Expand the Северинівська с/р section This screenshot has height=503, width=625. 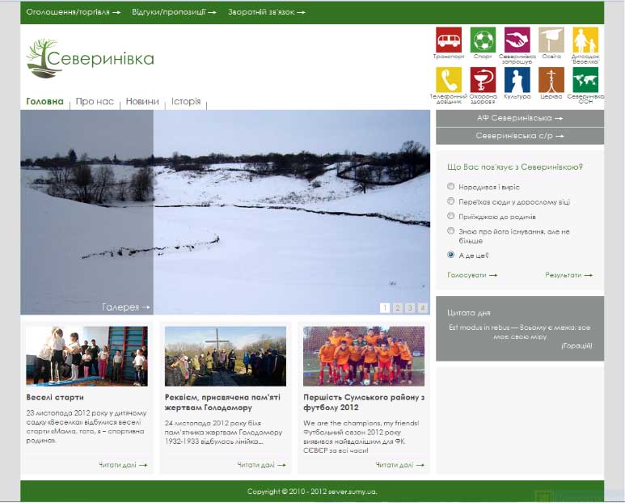[519, 136]
